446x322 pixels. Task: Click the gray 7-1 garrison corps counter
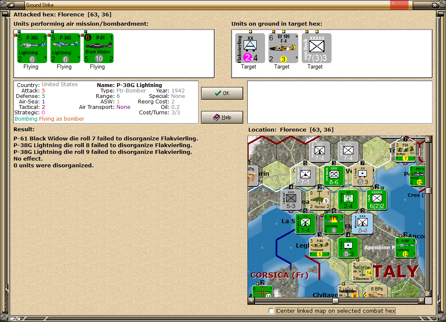click(x=305, y=176)
